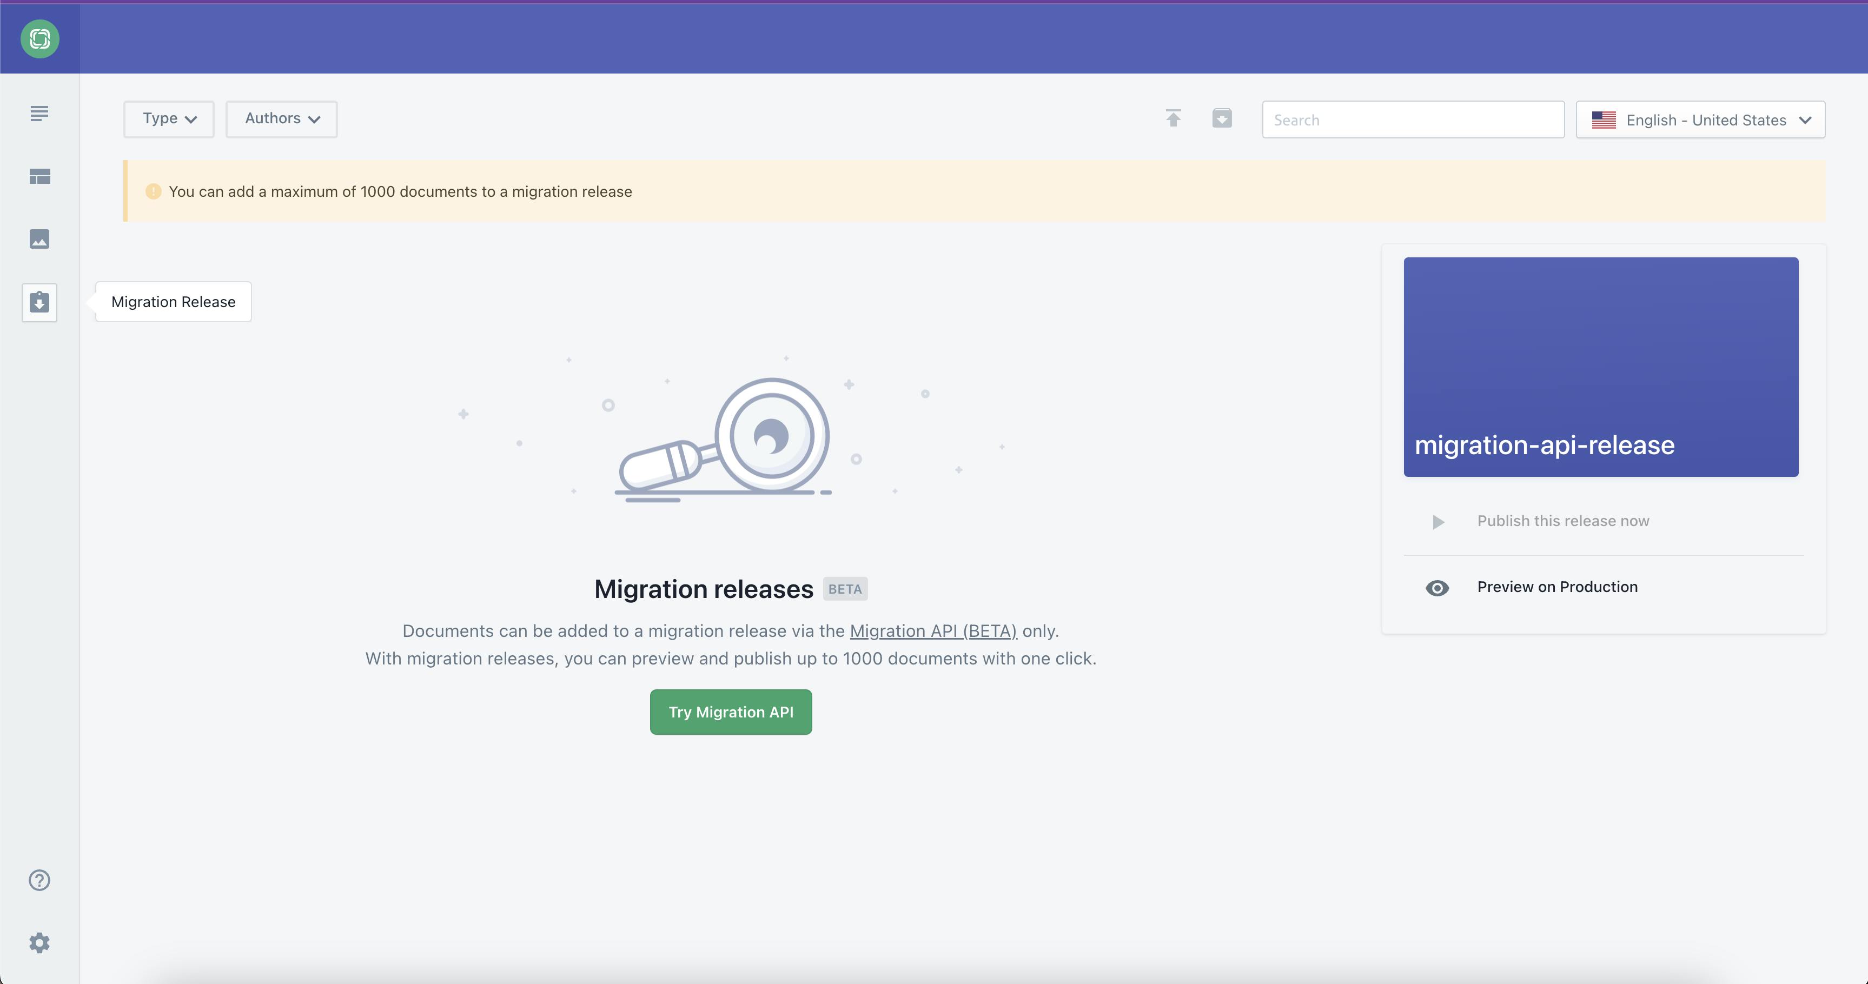
Task: Open the help question mark icon
Action: click(x=40, y=880)
